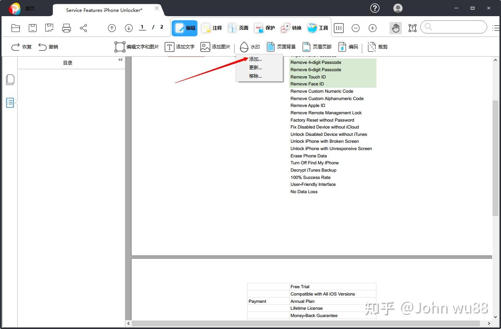Click 'Lifetime License' table cell

click(x=333, y=308)
